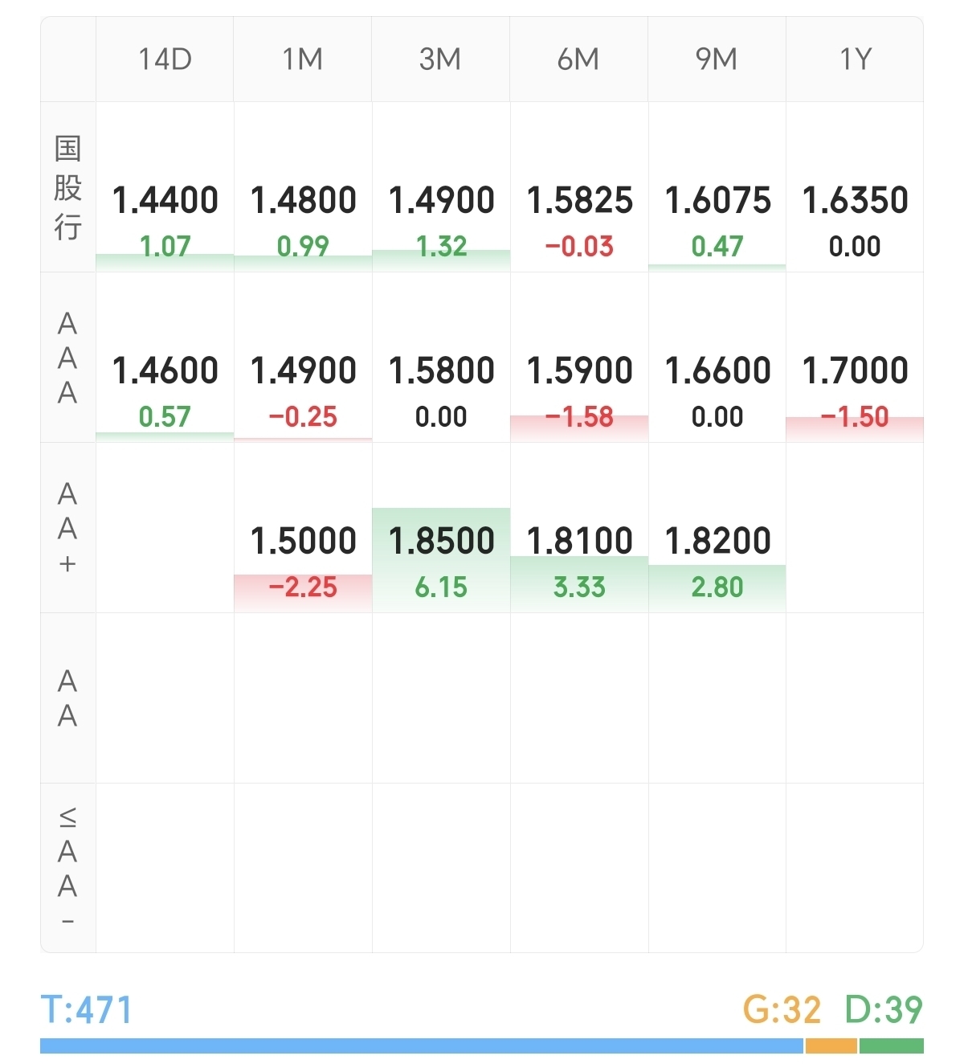
Task: Click the 1Y column header
Action: click(x=855, y=59)
